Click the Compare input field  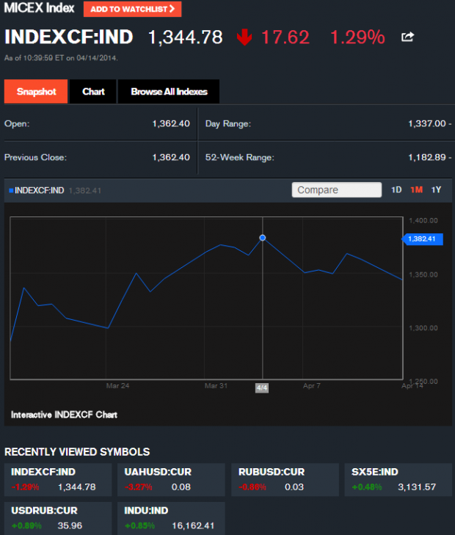pyautogui.click(x=337, y=189)
